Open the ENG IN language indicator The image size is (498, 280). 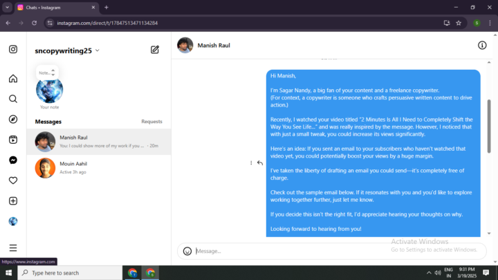click(x=448, y=272)
